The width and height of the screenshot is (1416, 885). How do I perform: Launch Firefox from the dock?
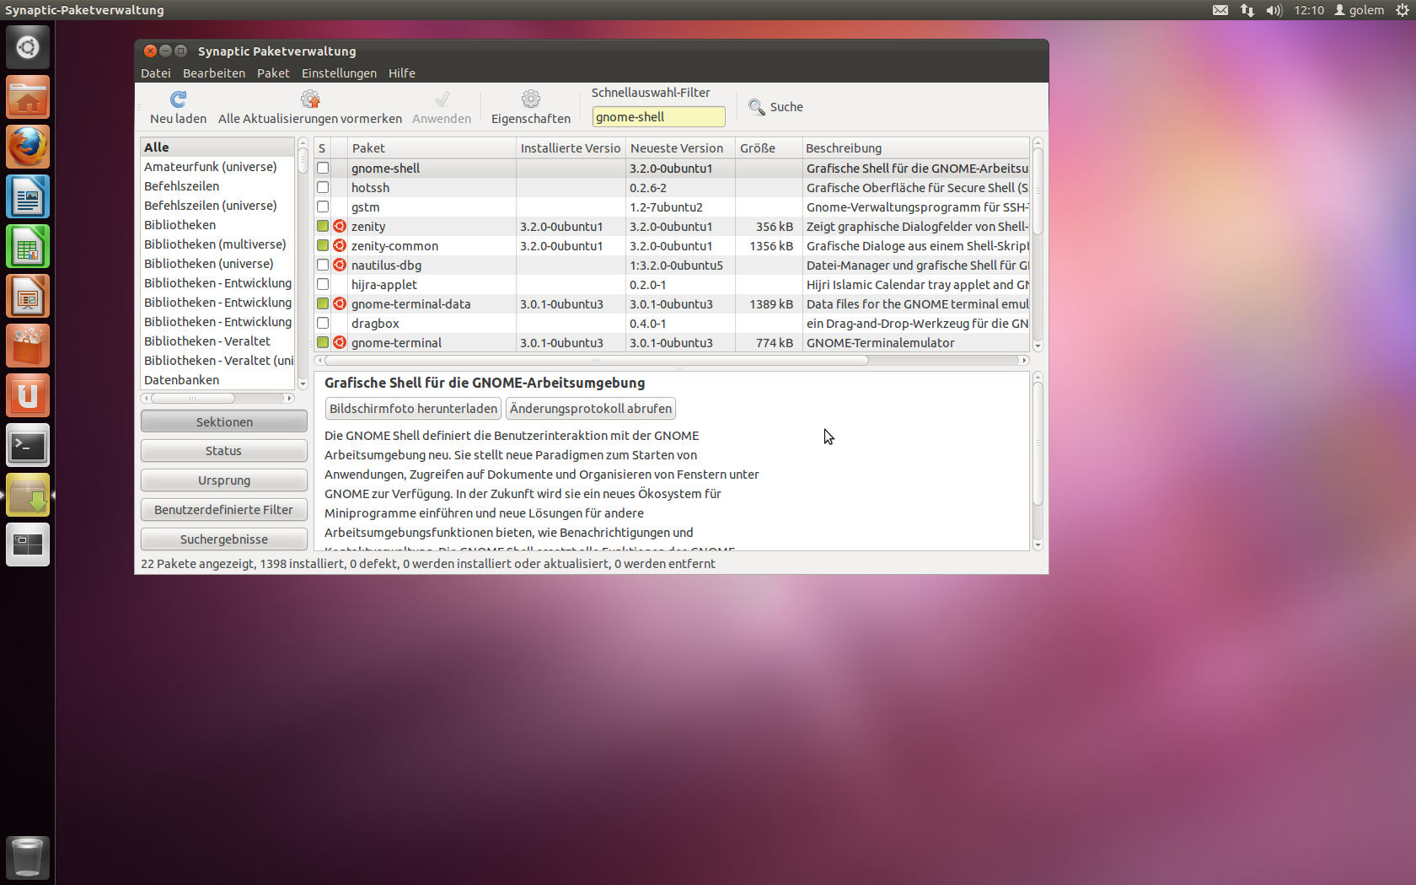(28, 147)
